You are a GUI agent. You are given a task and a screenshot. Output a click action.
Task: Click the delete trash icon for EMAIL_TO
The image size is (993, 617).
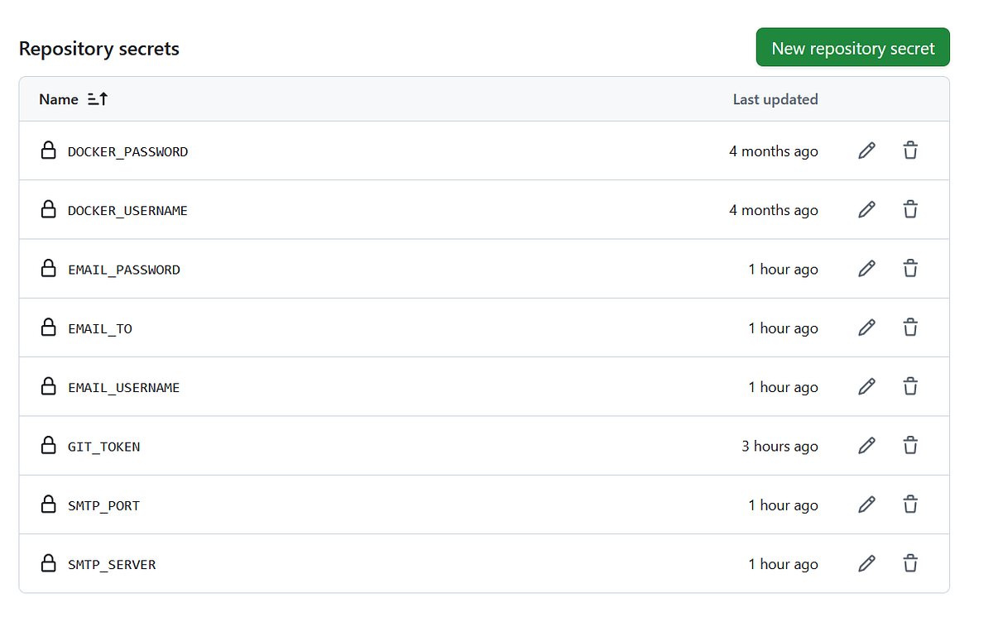pyautogui.click(x=910, y=328)
